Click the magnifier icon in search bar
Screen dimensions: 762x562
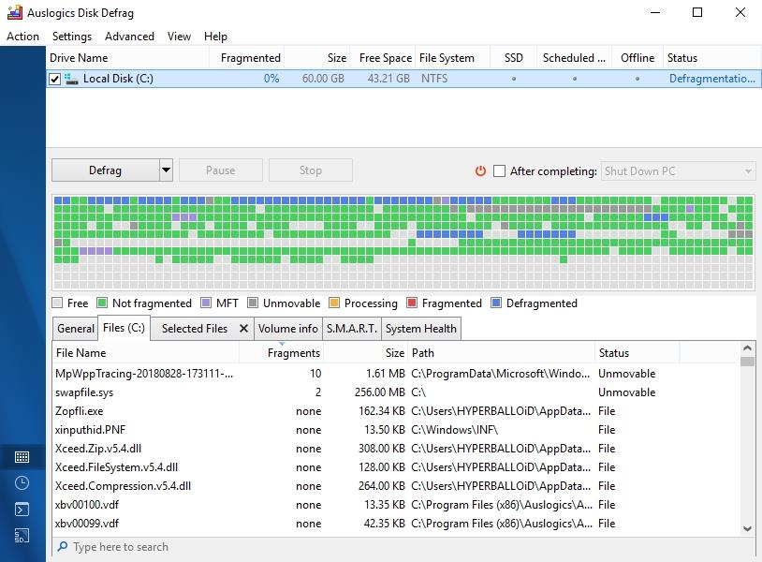pos(62,546)
